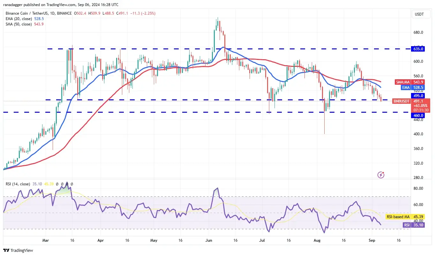Click the Aug label on the time axis
Image resolution: width=435 pixels, height=256 pixels.
[x=317, y=240]
